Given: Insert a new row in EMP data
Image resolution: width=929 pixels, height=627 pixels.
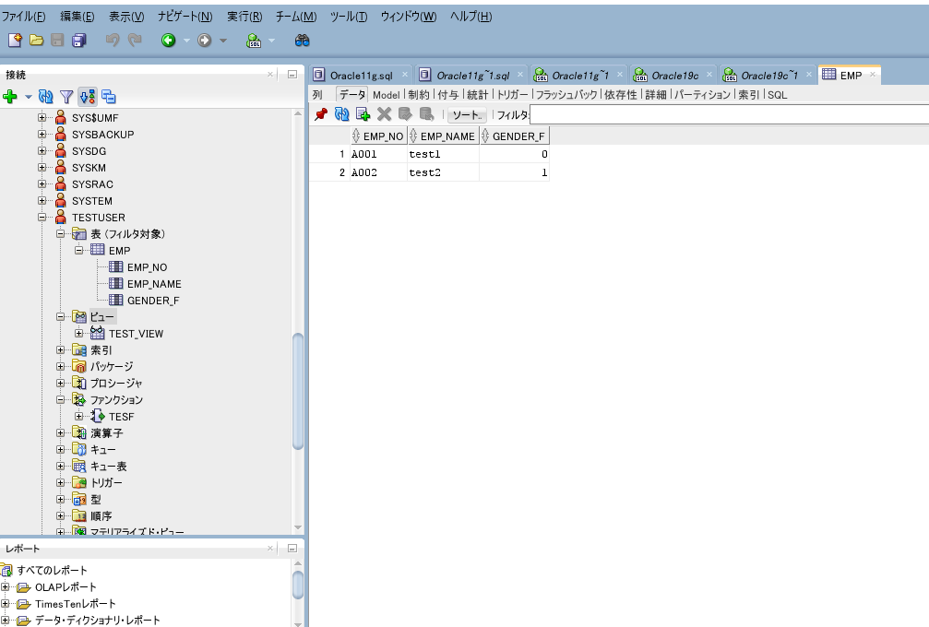Looking at the screenshot, I should (363, 114).
